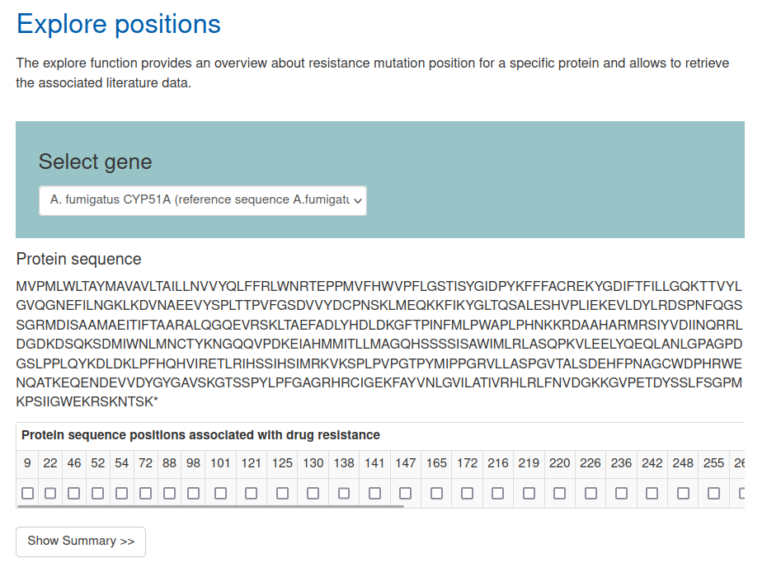Tick the position 22 checkbox
This screenshot has height=572, width=767.
click(x=50, y=494)
